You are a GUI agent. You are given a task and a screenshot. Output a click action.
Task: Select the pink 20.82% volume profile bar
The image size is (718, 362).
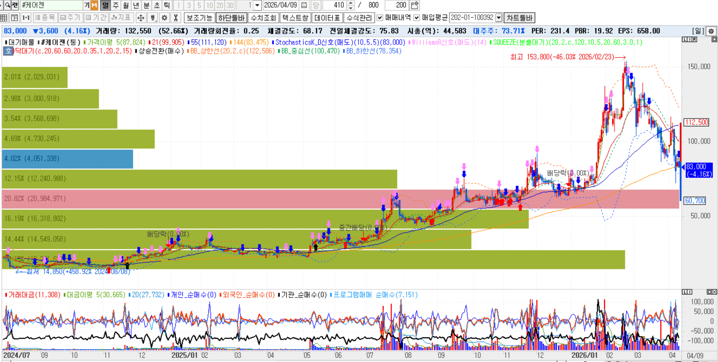[340, 199]
